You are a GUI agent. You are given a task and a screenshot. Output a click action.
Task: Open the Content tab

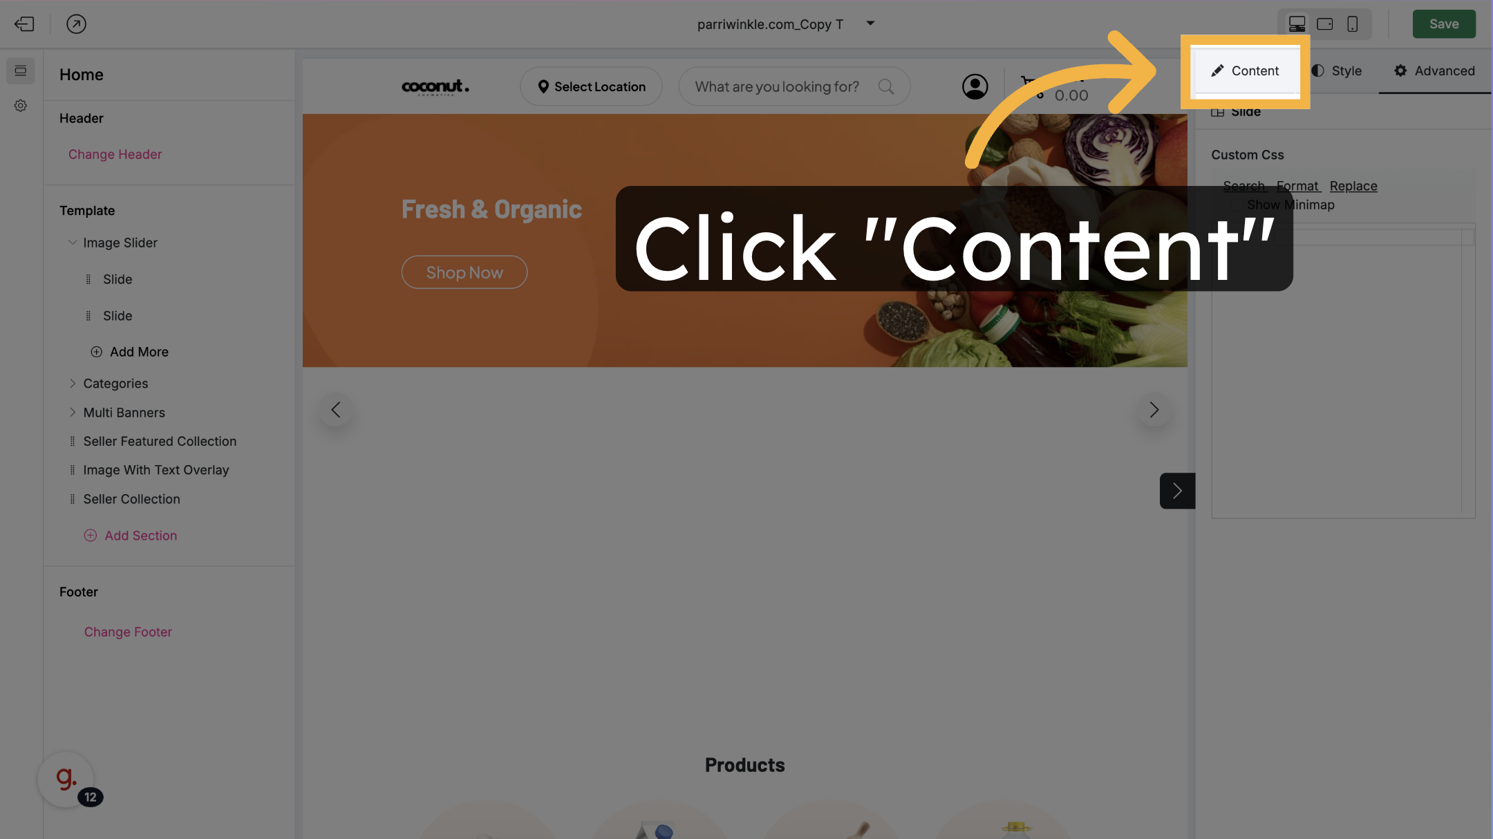(x=1245, y=70)
